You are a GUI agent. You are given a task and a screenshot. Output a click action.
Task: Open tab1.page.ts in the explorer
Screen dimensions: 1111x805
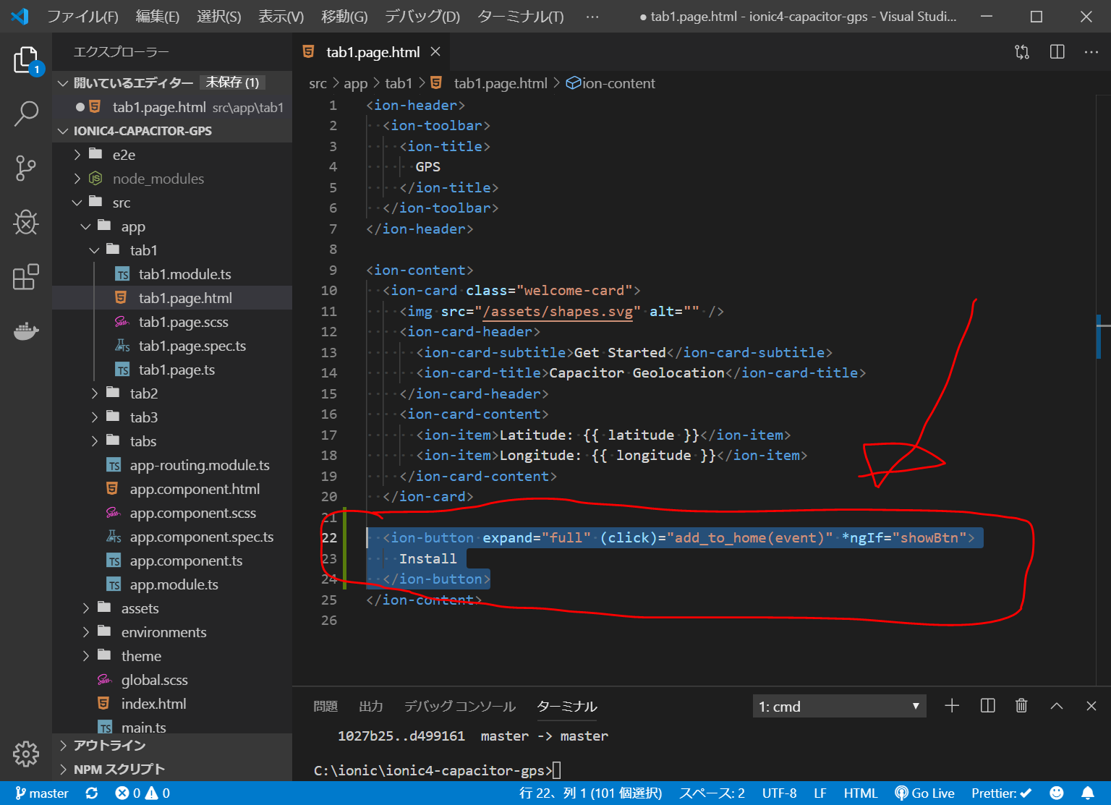point(176,370)
